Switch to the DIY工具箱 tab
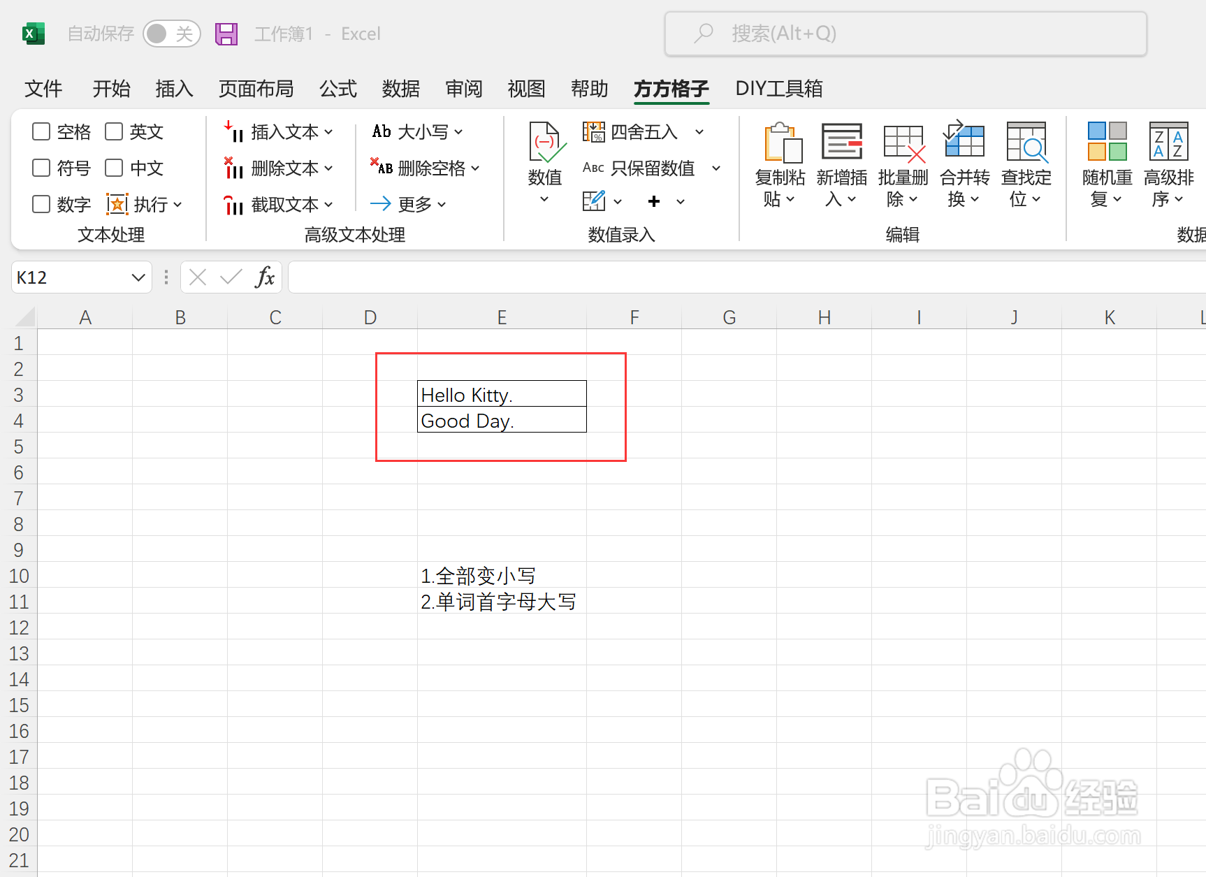This screenshot has height=877, width=1206. (x=779, y=89)
